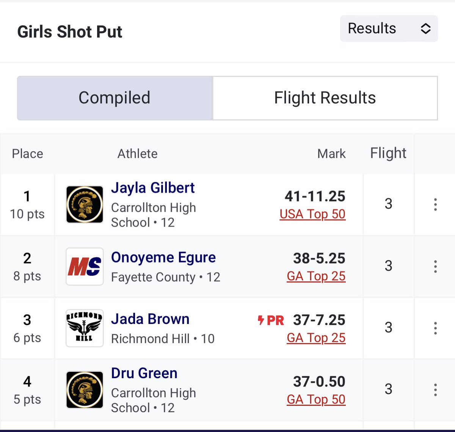Select the Compiled tab
The height and width of the screenshot is (432, 455).
click(115, 98)
